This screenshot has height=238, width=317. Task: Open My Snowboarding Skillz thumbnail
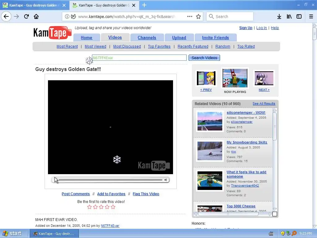point(210,151)
